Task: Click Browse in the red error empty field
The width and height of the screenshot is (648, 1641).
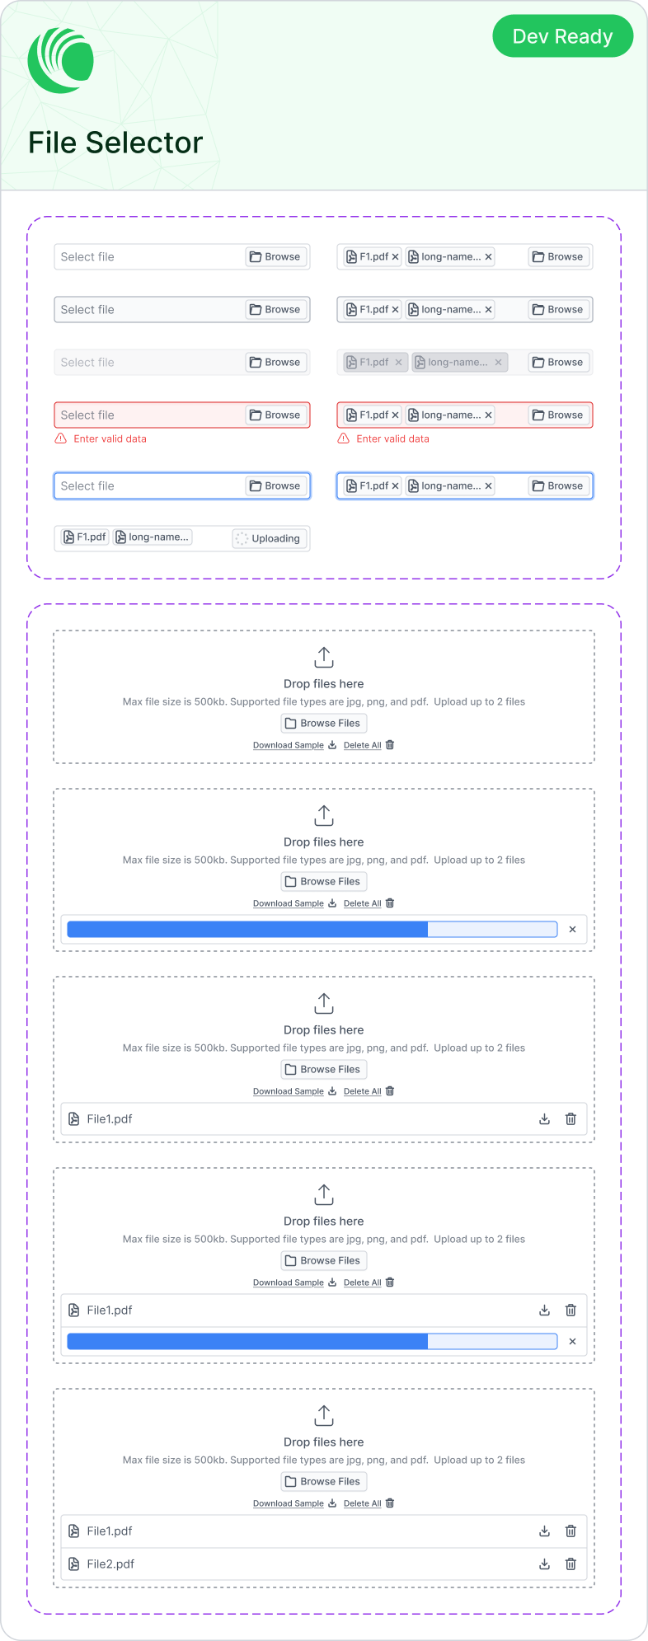Action: coord(276,415)
